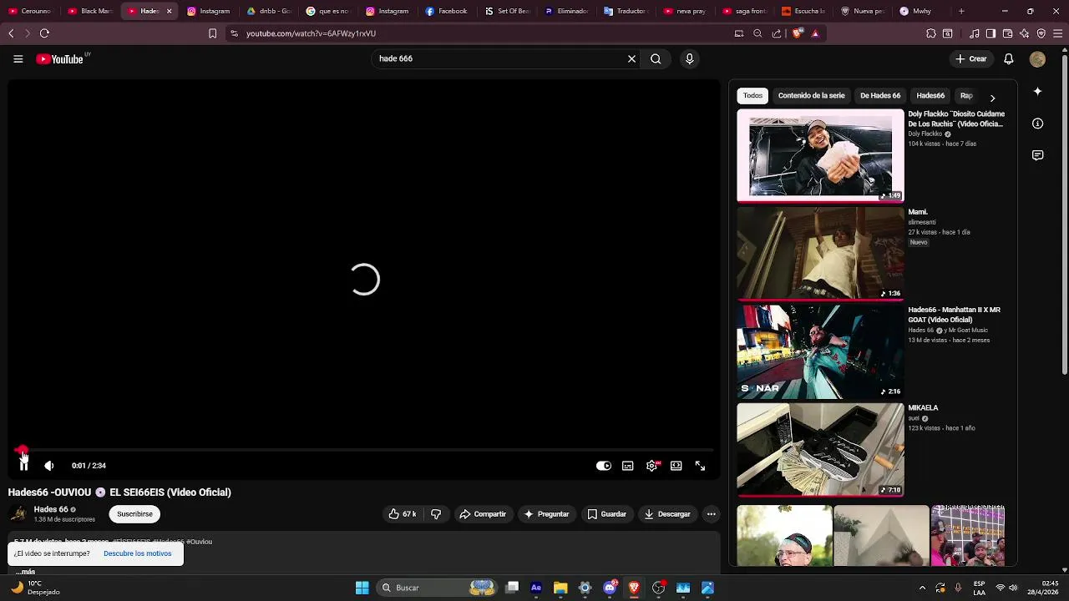This screenshot has height=601, width=1069.
Task: Open File Explorer from taskbar
Action: 560,588
